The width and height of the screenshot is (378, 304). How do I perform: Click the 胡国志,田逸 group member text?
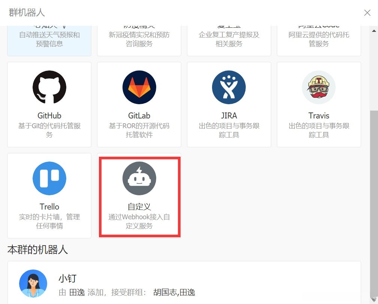click(175, 292)
